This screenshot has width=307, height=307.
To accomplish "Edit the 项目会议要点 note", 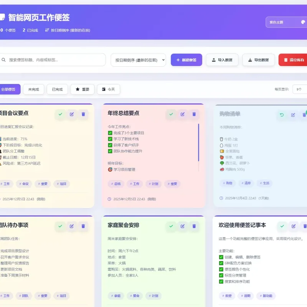I will click(x=72, y=114).
